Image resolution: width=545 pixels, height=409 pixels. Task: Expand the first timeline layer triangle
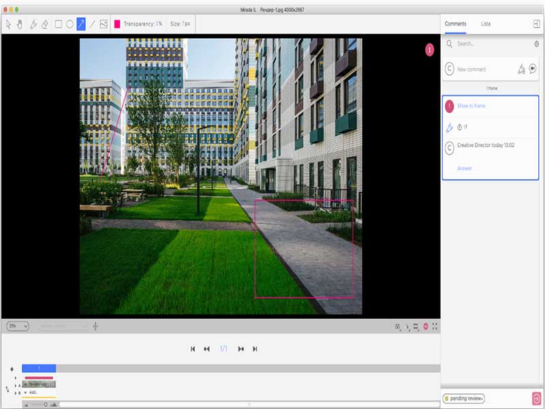pos(16,378)
